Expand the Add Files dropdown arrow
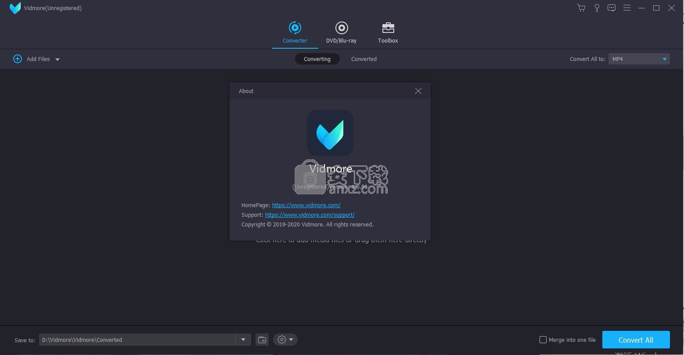Image resolution: width=684 pixels, height=355 pixels. tap(57, 59)
